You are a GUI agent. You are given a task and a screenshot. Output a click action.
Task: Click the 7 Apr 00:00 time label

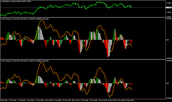[22, 100]
